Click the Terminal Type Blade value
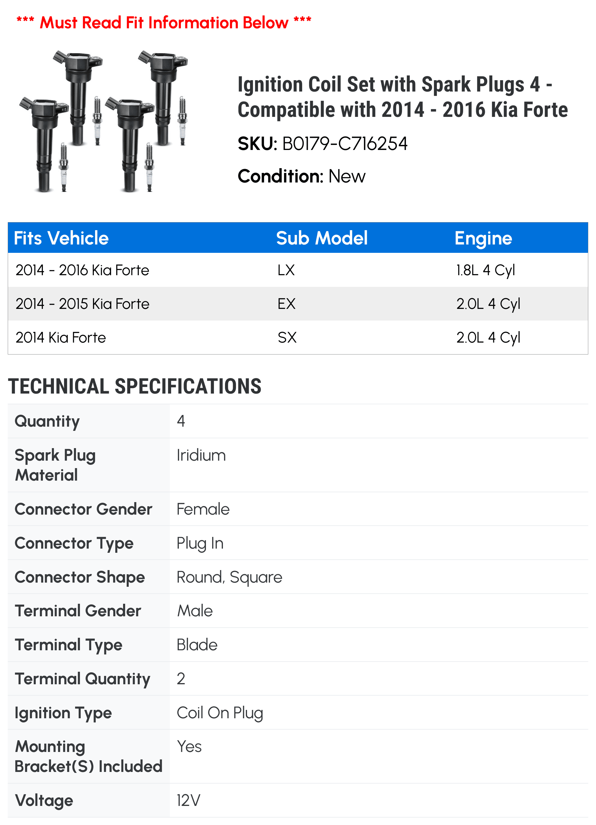596x825 pixels. [x=197, y=645]
